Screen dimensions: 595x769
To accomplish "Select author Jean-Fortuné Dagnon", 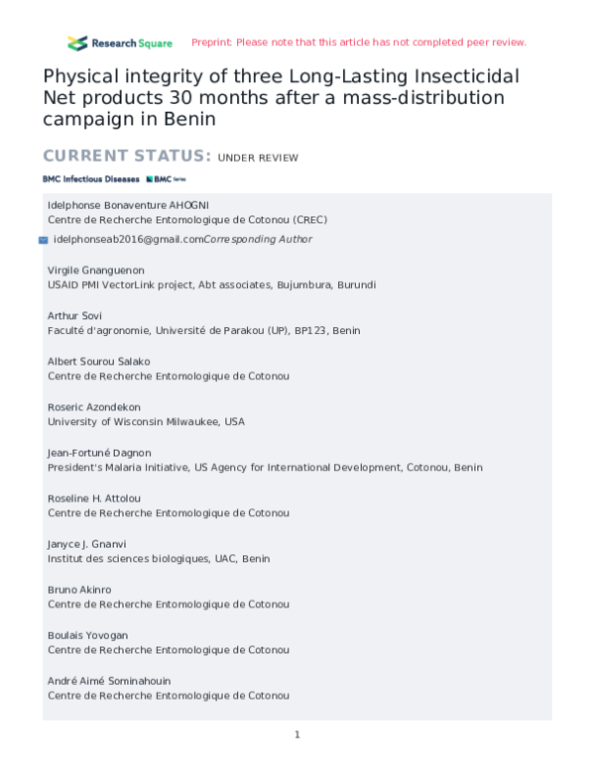I will (101, 453).
